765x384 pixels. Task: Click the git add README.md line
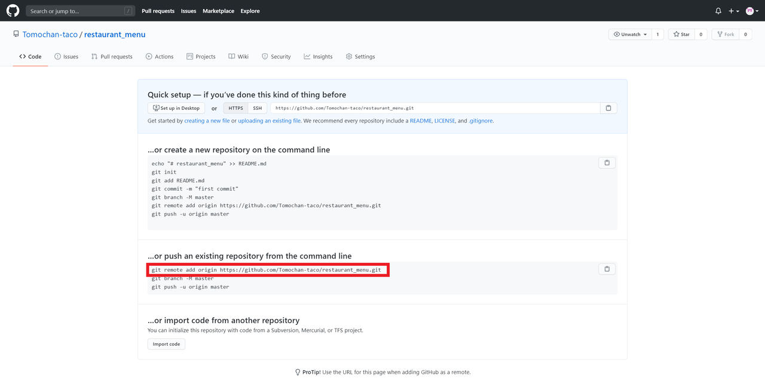(x=178, y=180)
